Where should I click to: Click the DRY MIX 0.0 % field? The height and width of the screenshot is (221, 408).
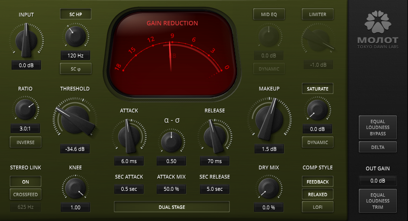pos(269,207)
